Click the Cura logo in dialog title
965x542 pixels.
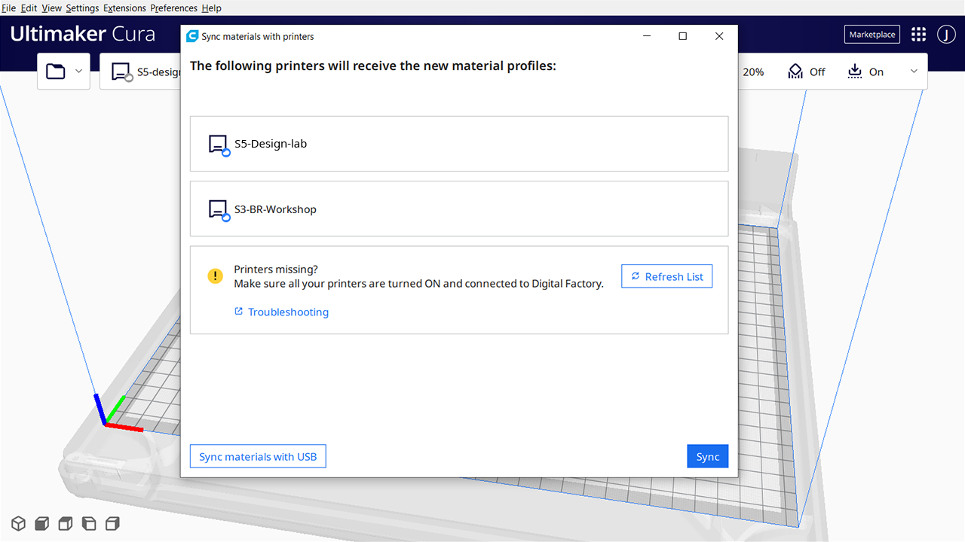point(192,36)
